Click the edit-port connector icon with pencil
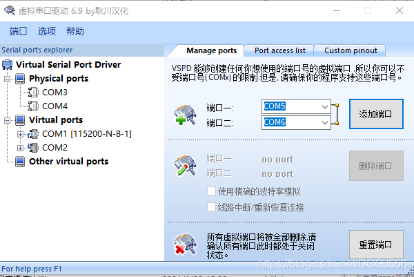The width and height of the screenshot is (414, 277). coord(186,166)
